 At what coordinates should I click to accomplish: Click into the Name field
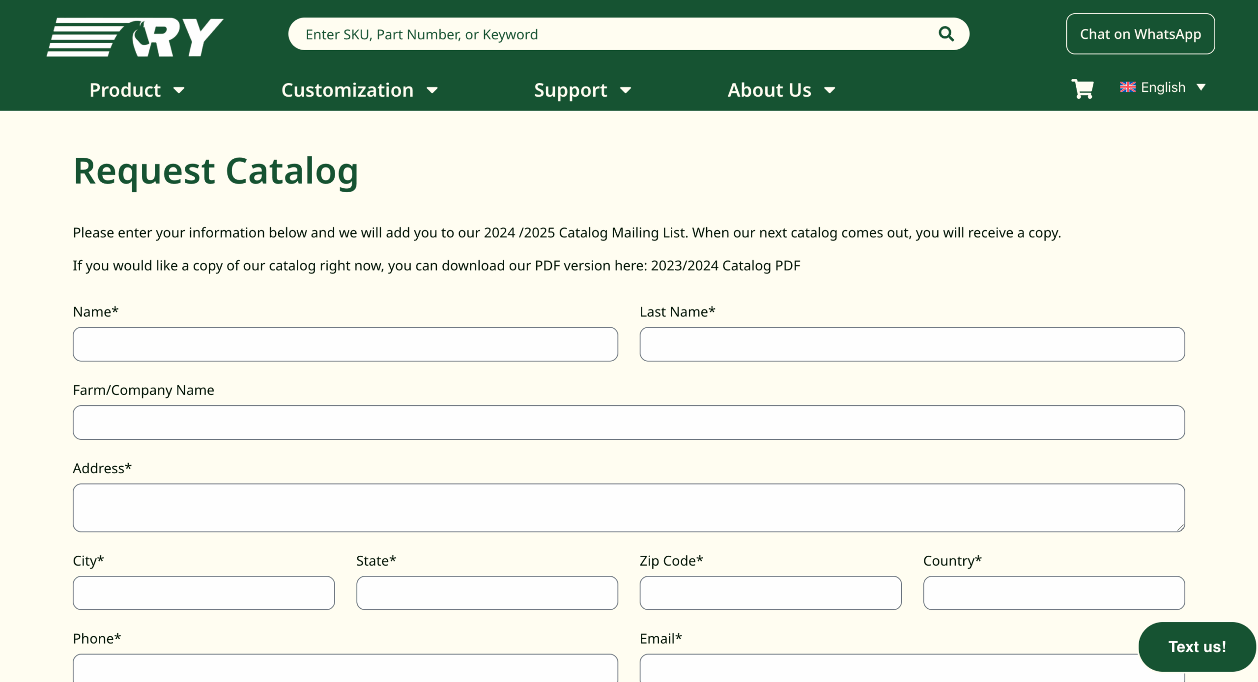(x=345, y=344)
